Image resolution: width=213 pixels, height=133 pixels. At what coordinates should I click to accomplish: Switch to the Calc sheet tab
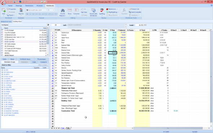coord(68,128)
